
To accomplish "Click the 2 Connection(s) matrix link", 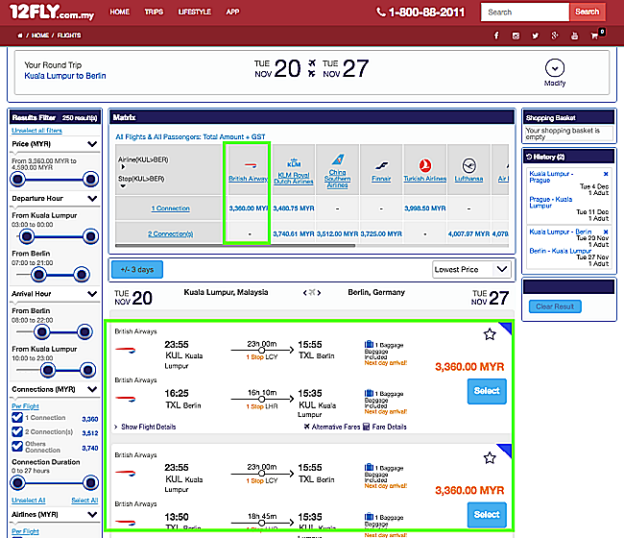I will coord(171,234).
